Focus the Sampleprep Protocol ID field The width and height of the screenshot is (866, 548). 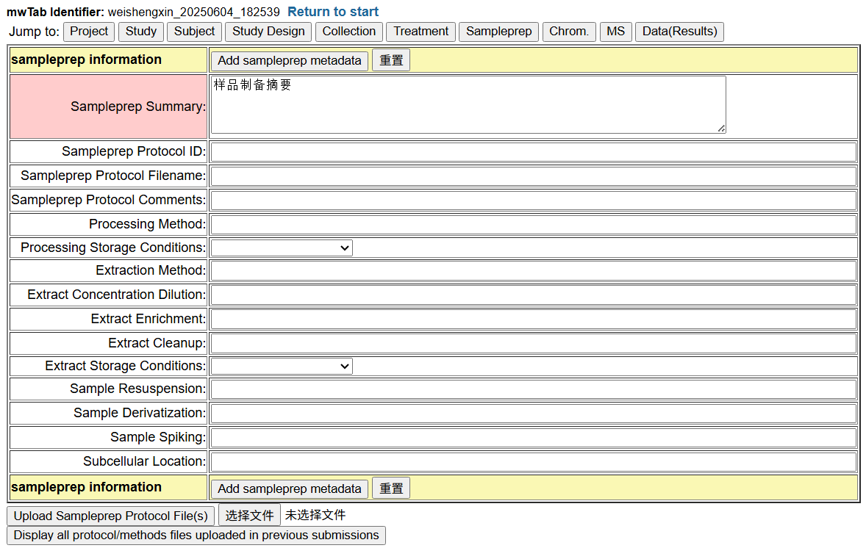(533, 152)
